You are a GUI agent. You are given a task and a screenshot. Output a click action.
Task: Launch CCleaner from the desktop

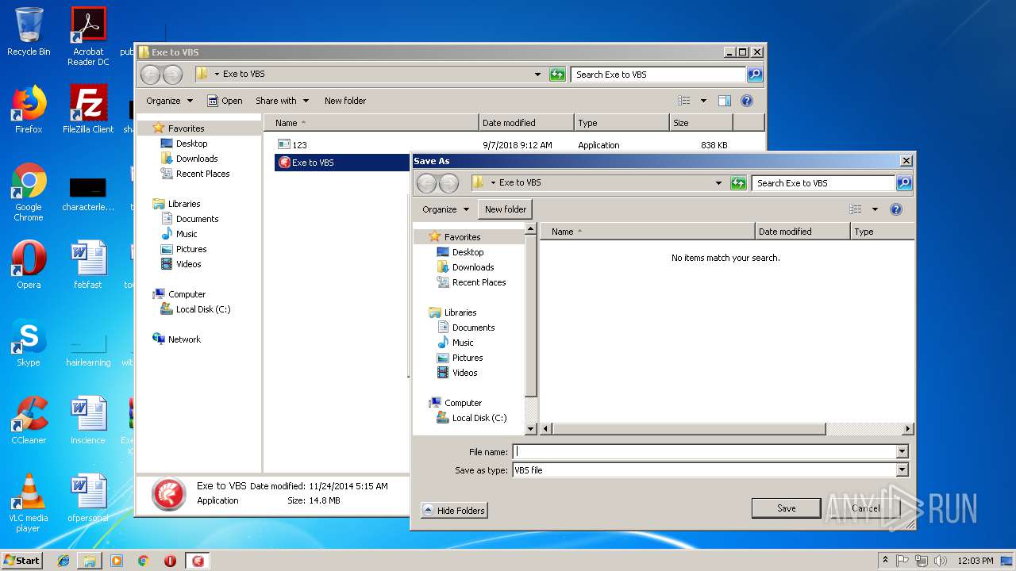[29, 420]
